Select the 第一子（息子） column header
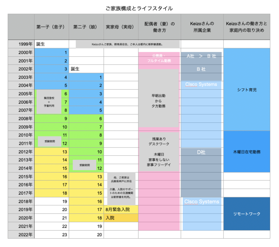 tap(51, 27)
